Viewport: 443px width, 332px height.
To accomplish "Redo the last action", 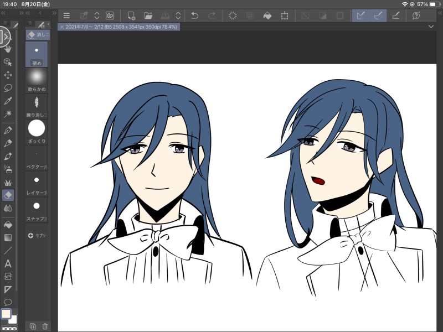I will click(x=212, y=15).
